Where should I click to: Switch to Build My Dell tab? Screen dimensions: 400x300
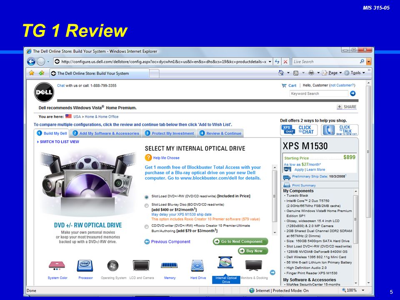click(x=52, y=133)
